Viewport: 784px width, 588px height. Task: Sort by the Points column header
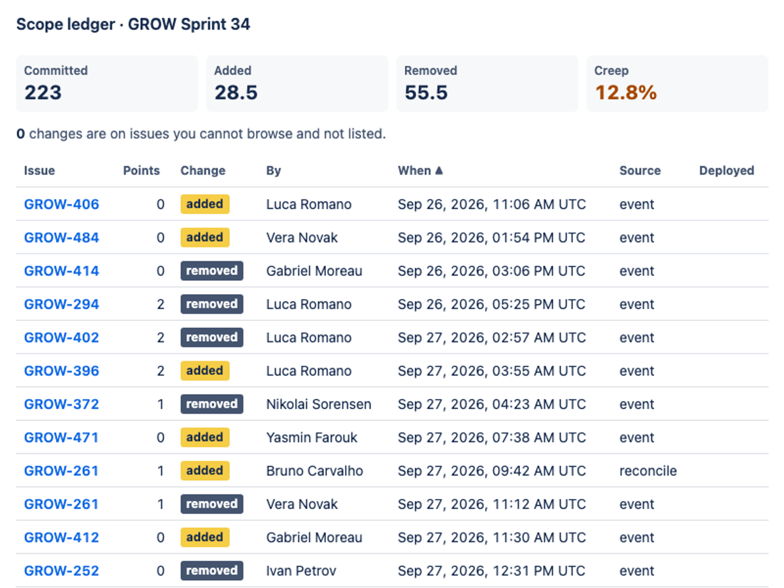pos(141,171)
